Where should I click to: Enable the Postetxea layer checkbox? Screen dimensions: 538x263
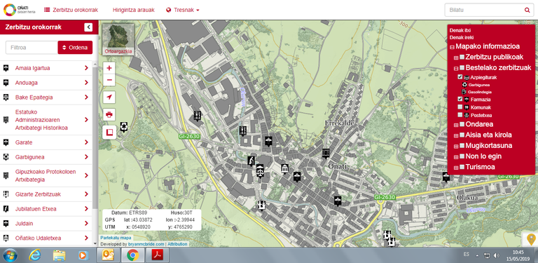[460, 115]
